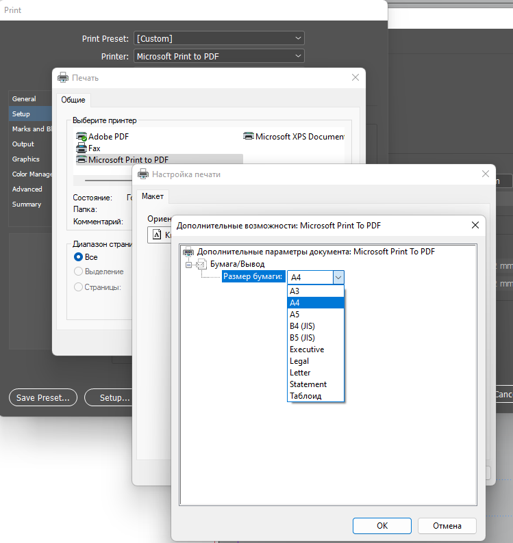513x543 pixels.
Task: Close the Дополнительные возможности dialog
Action: coord(475,225)
